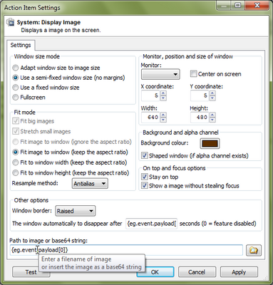Image resolution: width=273 pixels, height=285 pixels.
Task: Increase the Height value
Action: [212, 115]
